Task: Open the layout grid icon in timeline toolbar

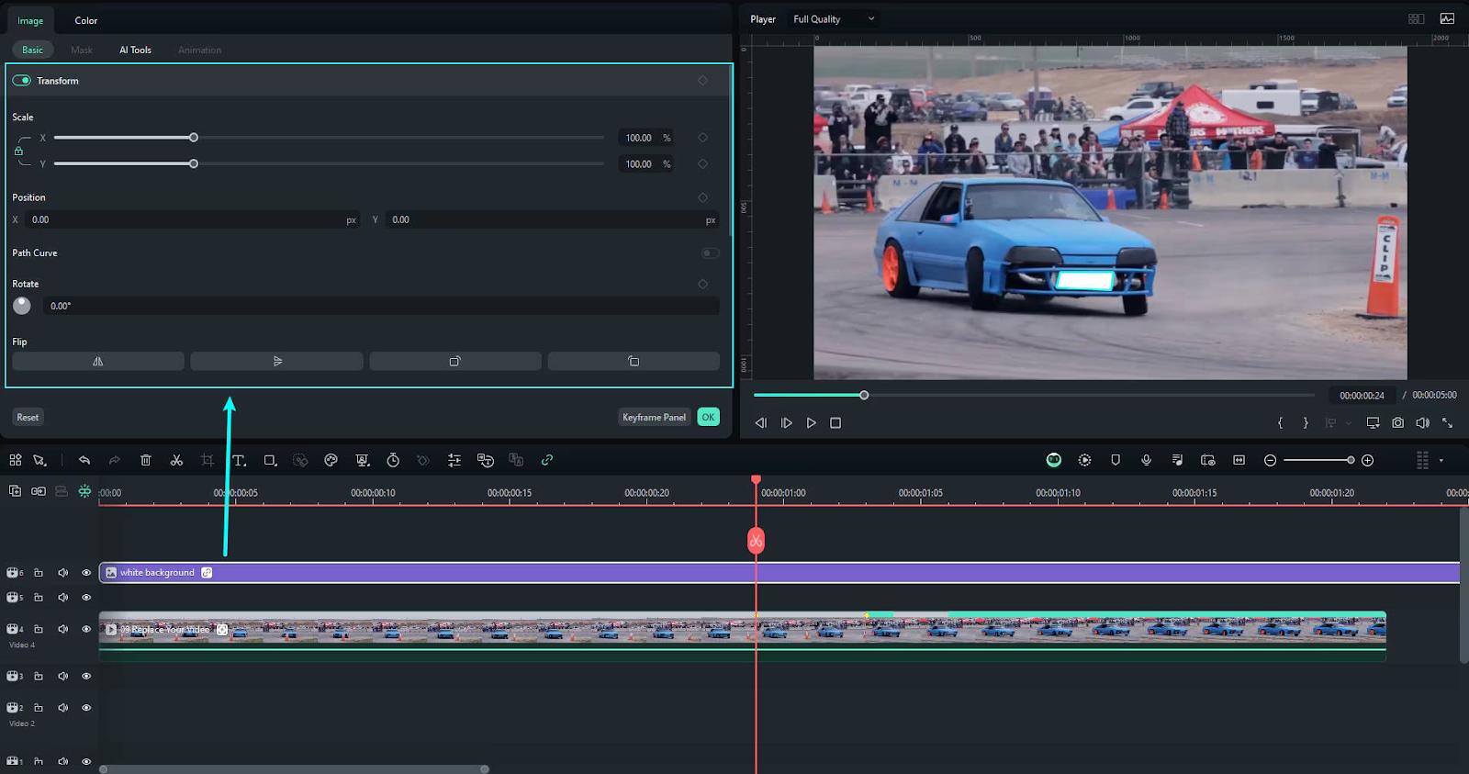Action: (x=16, y=460)
